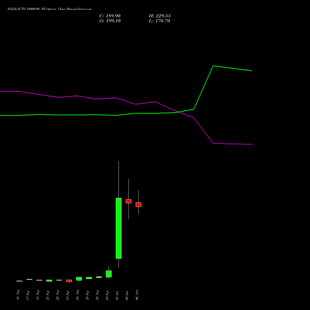Viewport: 310px width, 310px height.
Task: Select the 17 Sep date label
Action: coord(28,294)
